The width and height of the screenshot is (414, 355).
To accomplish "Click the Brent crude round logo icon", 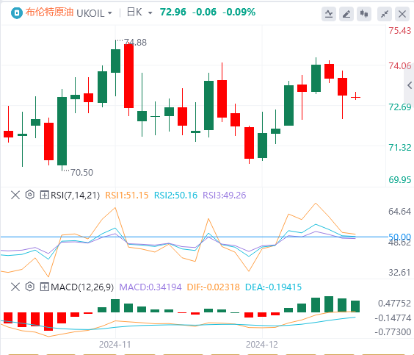I will pos(17,12).
